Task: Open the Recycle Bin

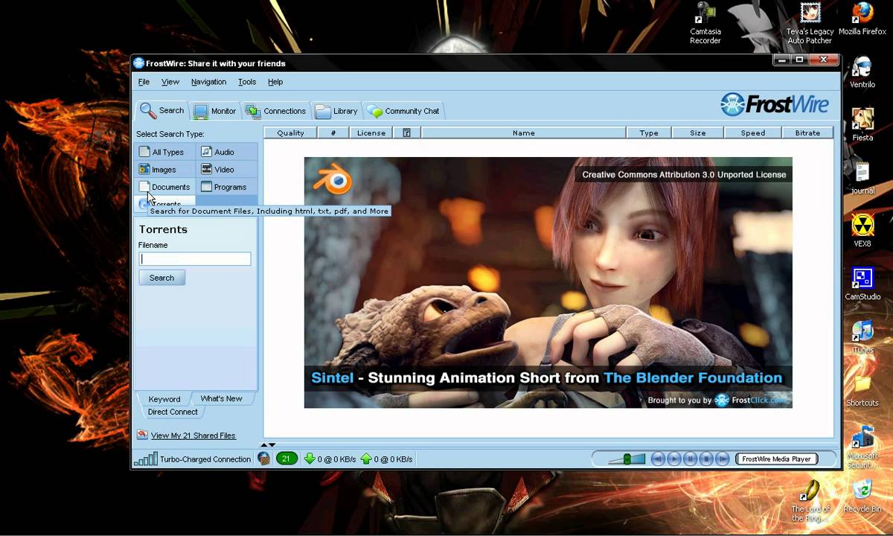Action: 862,497
